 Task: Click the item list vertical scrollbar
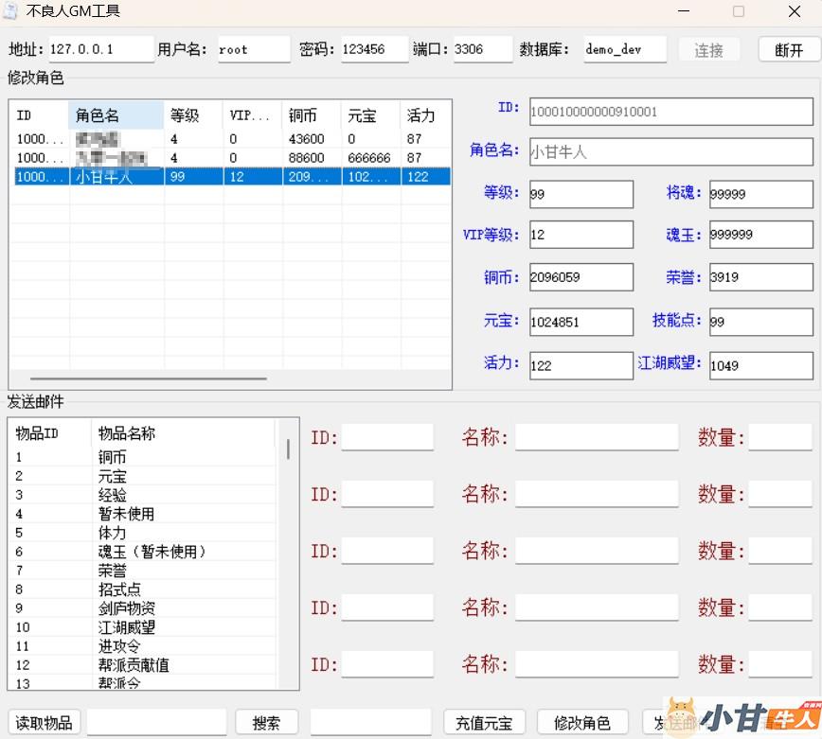point(288,449)
